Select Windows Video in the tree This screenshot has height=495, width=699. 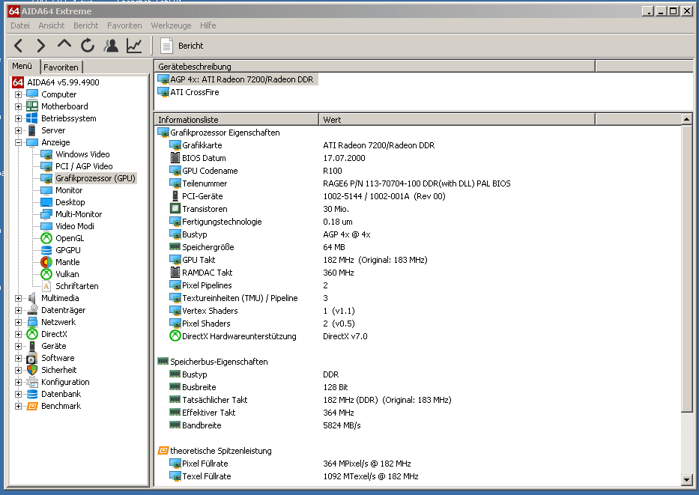[x=82, y=154]
